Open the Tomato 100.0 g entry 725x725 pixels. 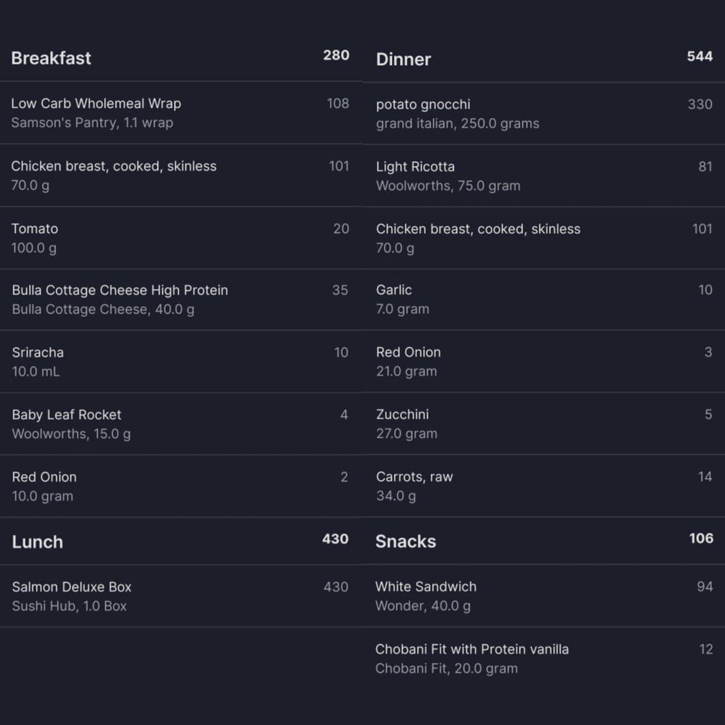(x=181, y=238)
